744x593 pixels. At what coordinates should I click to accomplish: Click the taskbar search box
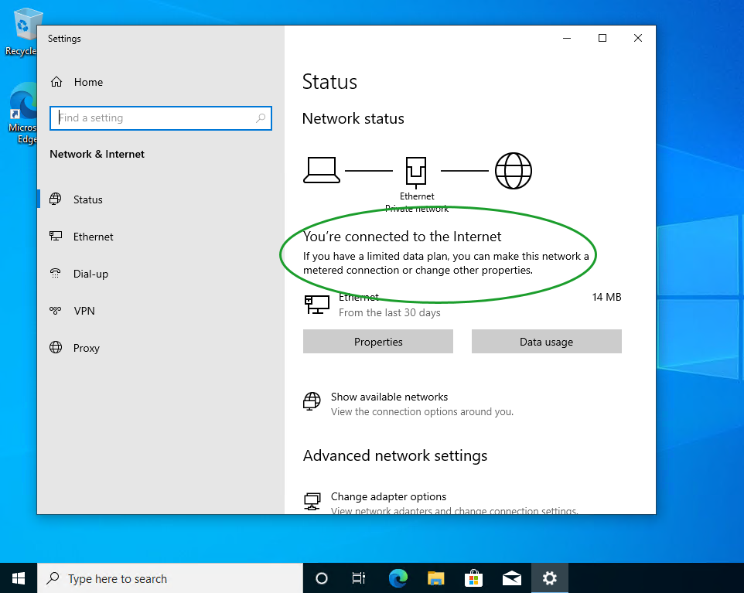[170, 578]
